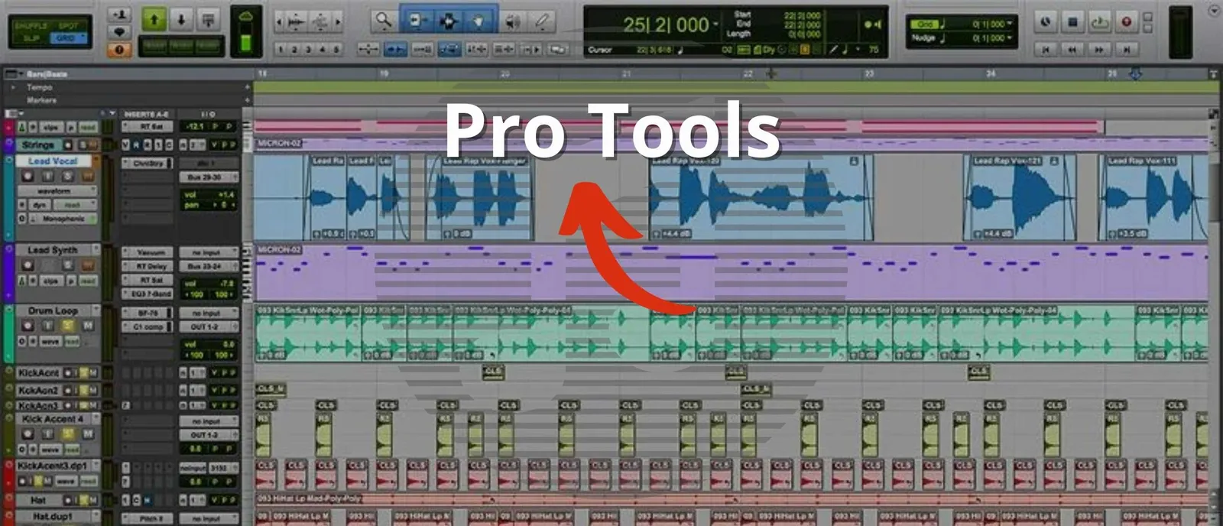Toggle Mute on the Lead Vocal track
The height and width of the screenshot is (526, 1223).
click(x=87, y=176)
